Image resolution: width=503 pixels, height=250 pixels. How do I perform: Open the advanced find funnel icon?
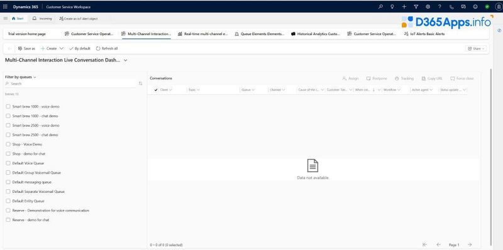(416, 7)
